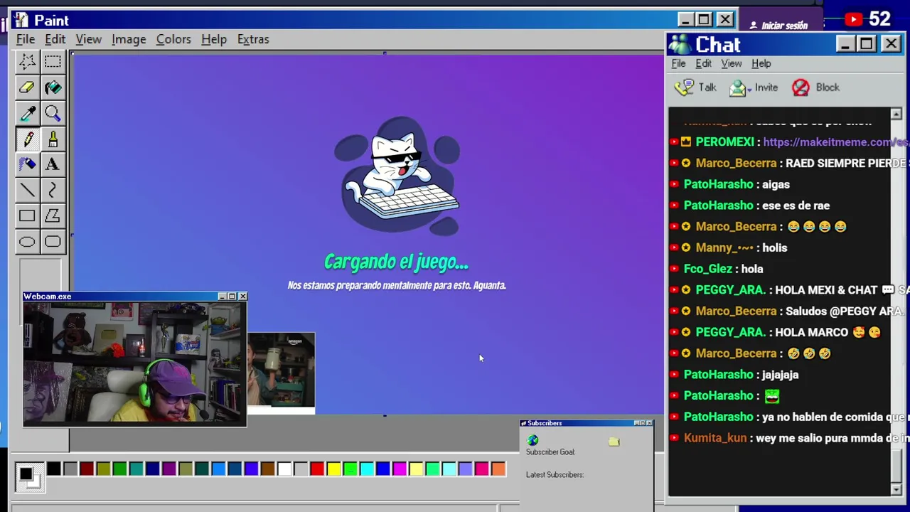
Task: Open the View menu in Chat window
Action: click(x=732, y=63)
